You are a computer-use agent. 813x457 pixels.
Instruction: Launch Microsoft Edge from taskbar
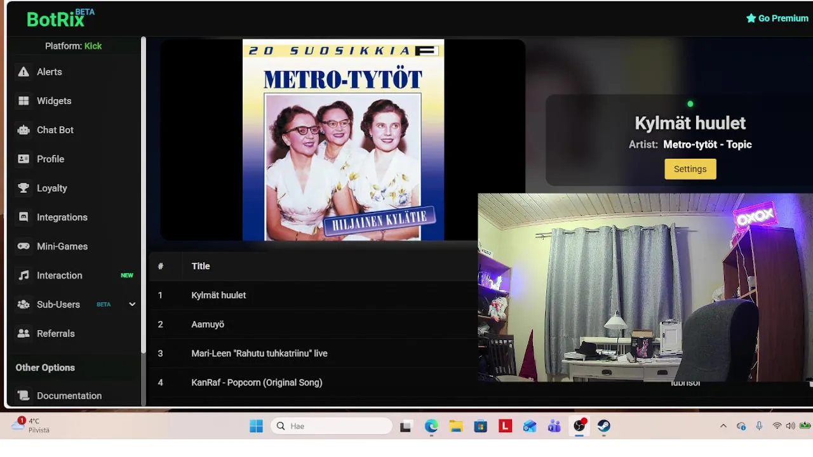coord(431,426)
